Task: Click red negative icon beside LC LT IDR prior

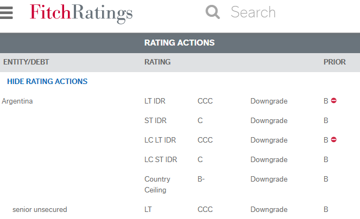Action: 333,139
